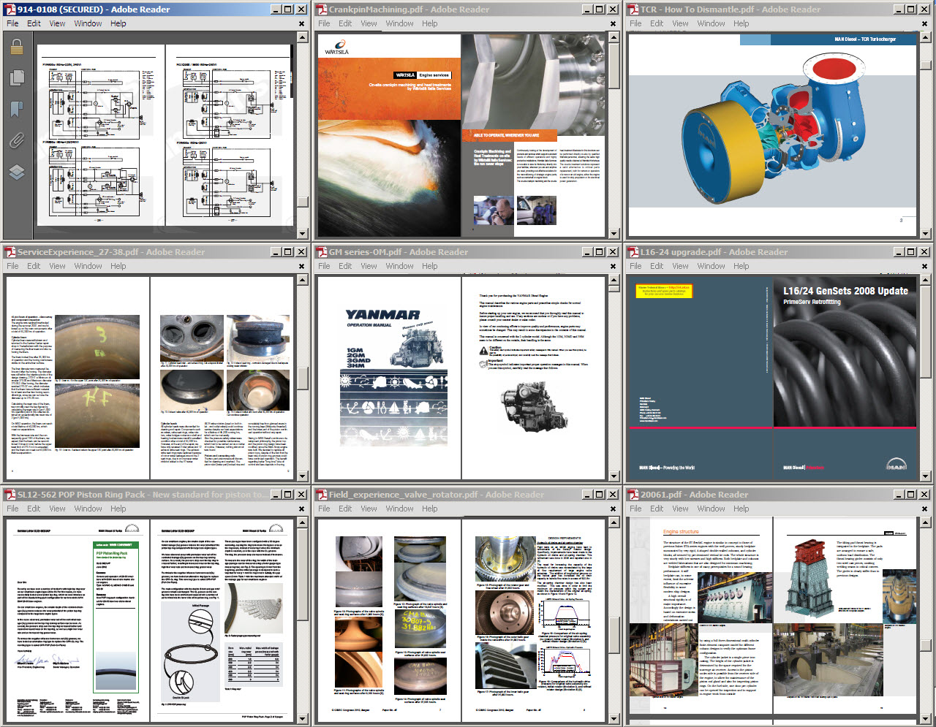
Task: Click the PDF icon in SL12-562 title bar
Action: tap(10, 495)
